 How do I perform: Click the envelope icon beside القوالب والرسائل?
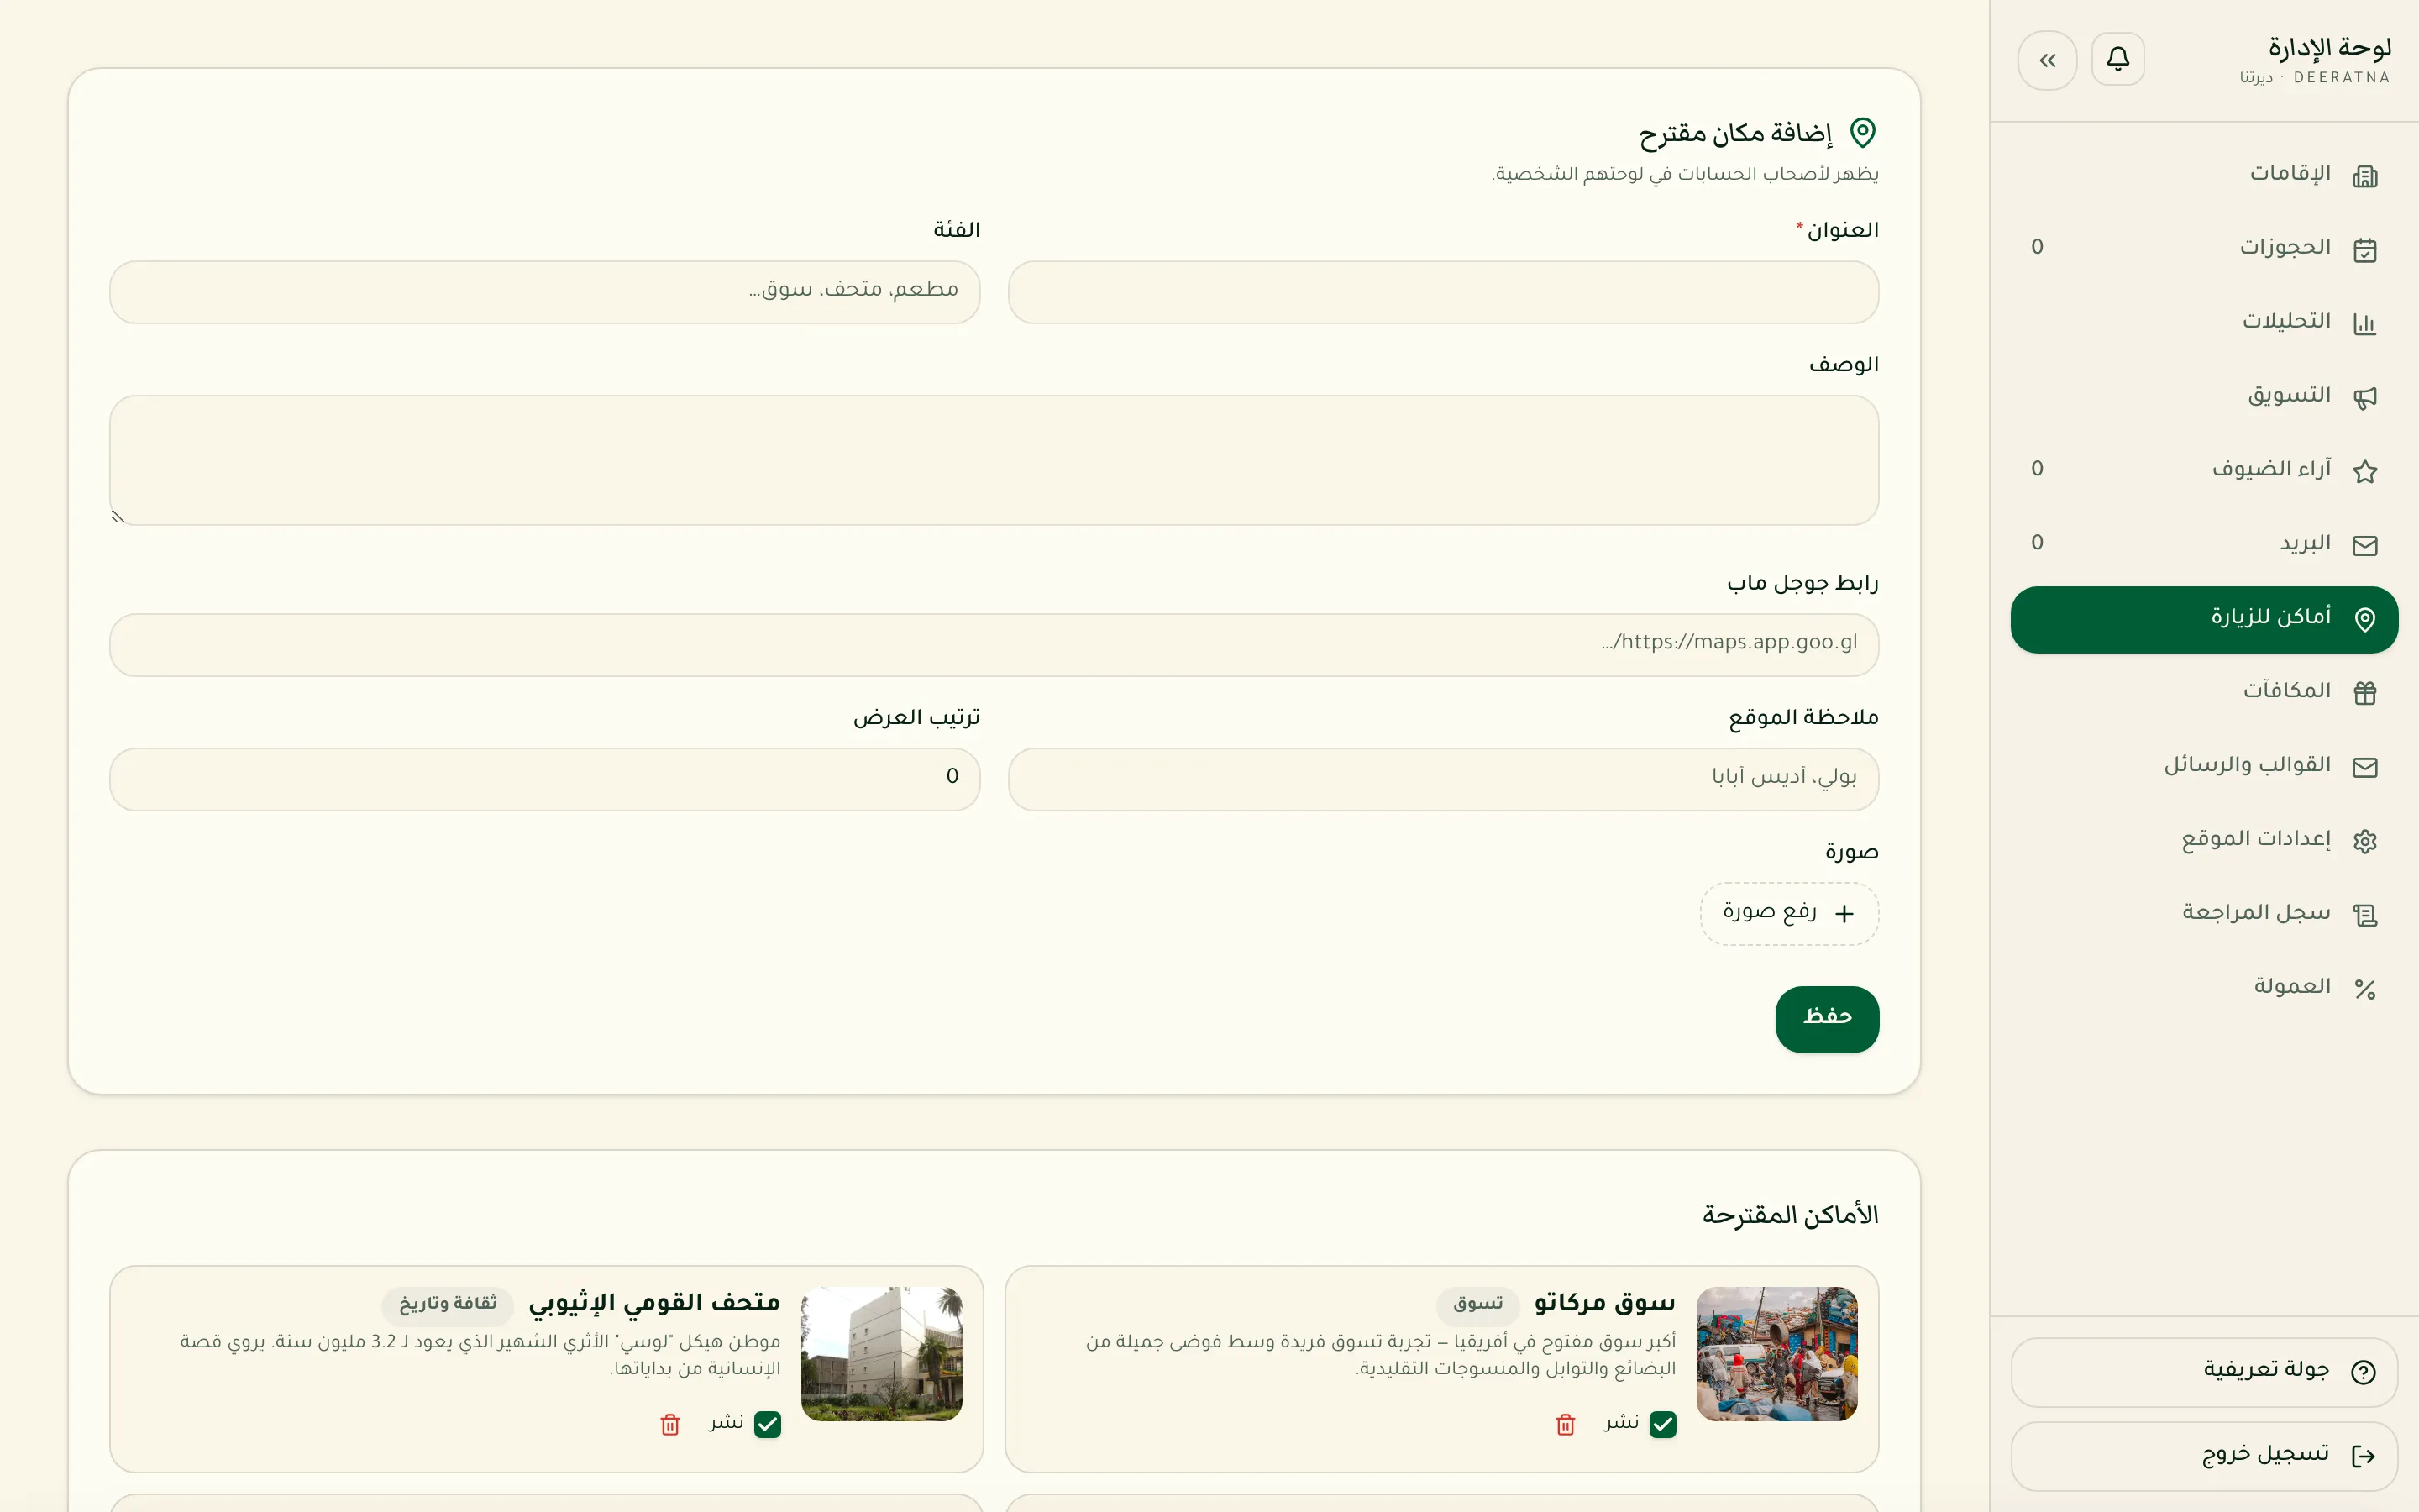pyautogui.click(x=2364, y=767)
